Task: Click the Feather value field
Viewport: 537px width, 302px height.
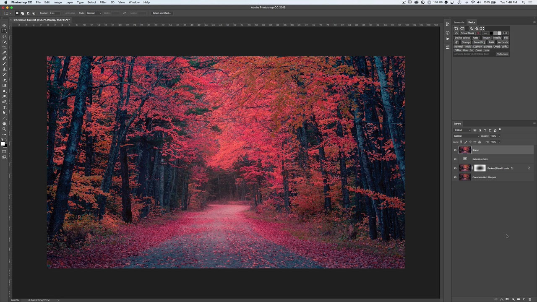Action: coord(55,13)
